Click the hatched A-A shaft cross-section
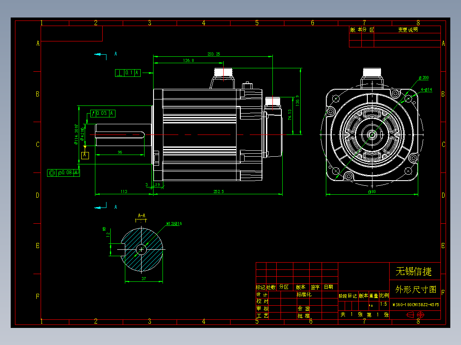The height and width of the screenshot is (345, 461). click(x=142, y=250)
